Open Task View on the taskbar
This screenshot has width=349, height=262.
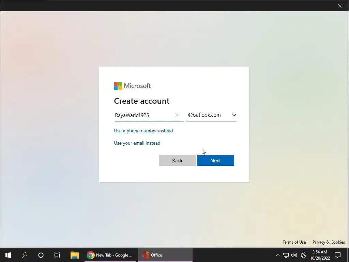pyautogui.click(x=57, y=255)
